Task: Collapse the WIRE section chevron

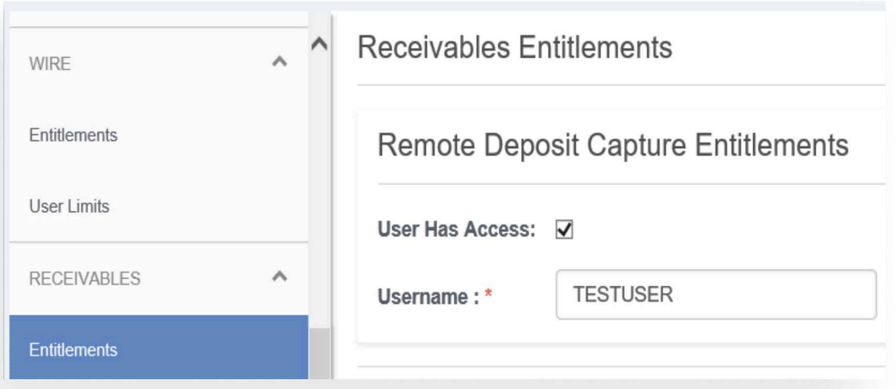Action: click(279, 62)
